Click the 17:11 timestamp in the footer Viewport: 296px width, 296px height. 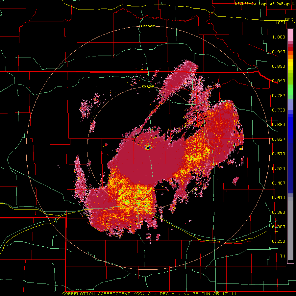(229, 294)
